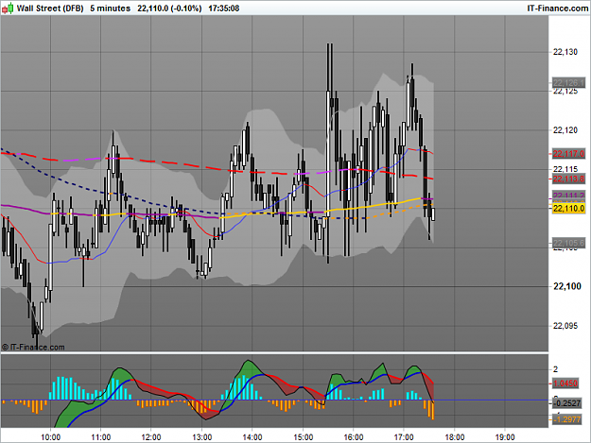Click the 17:00 time axis label
The width and height of the screenshot is (591, 443).
pyautogui.click(x=404, y=437)
